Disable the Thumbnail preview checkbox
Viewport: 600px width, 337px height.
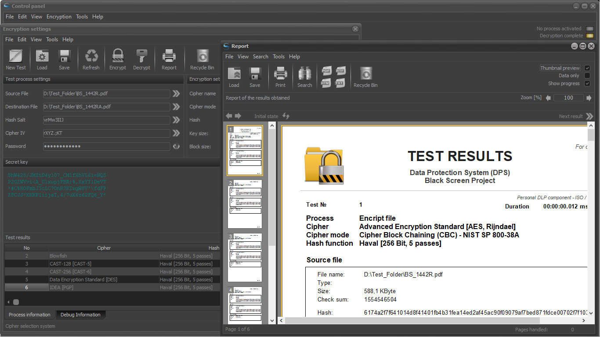click(587, 68)
